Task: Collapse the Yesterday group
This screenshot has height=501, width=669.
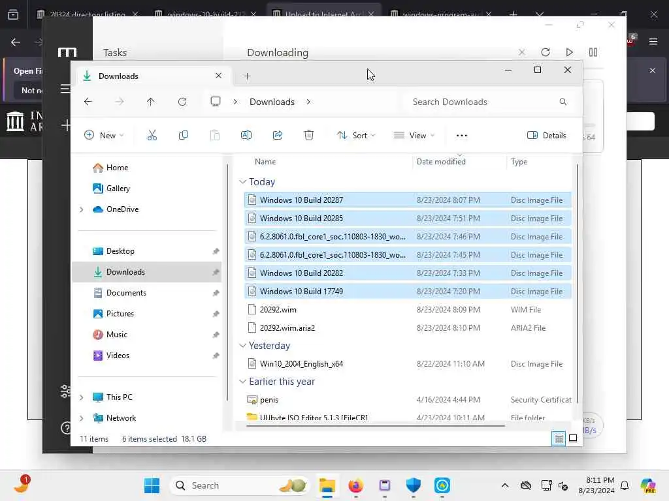Action: (x=243, y=346)
